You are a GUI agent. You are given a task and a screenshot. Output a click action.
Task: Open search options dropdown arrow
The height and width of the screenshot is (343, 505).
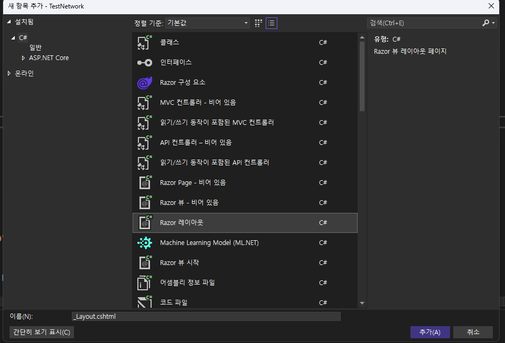[x=493, y=23]
